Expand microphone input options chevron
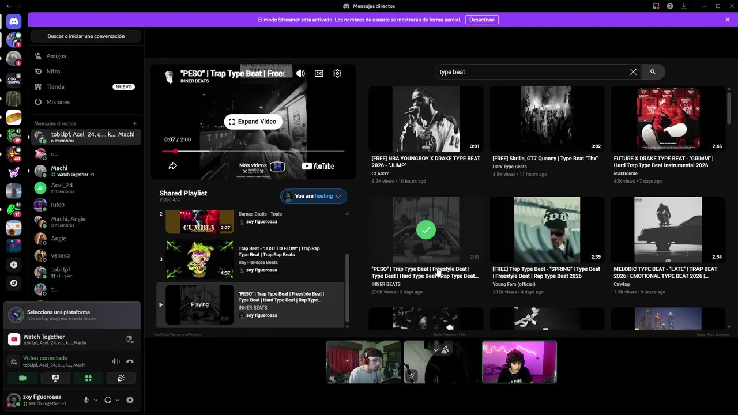 [x=96, y=400]
